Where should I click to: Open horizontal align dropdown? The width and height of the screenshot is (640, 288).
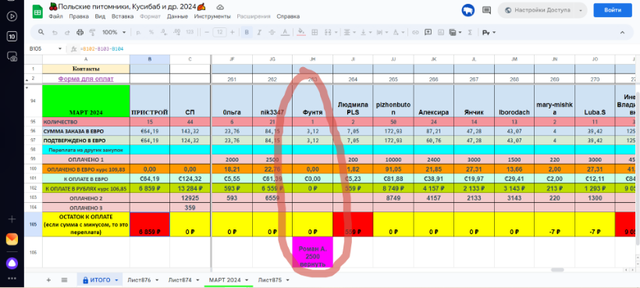350,32
